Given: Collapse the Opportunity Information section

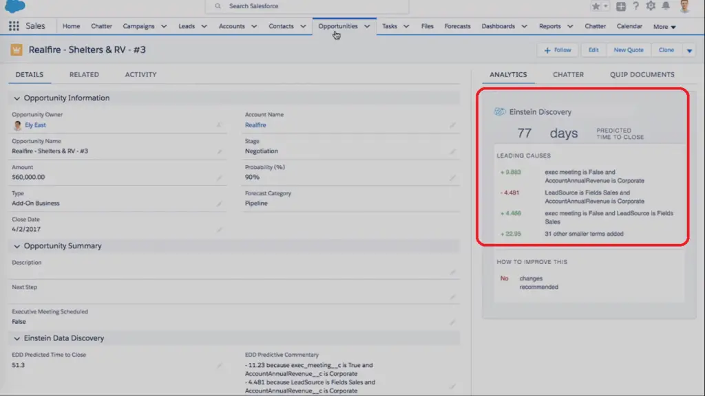Looking at the screenshot, I should [17, 98].
